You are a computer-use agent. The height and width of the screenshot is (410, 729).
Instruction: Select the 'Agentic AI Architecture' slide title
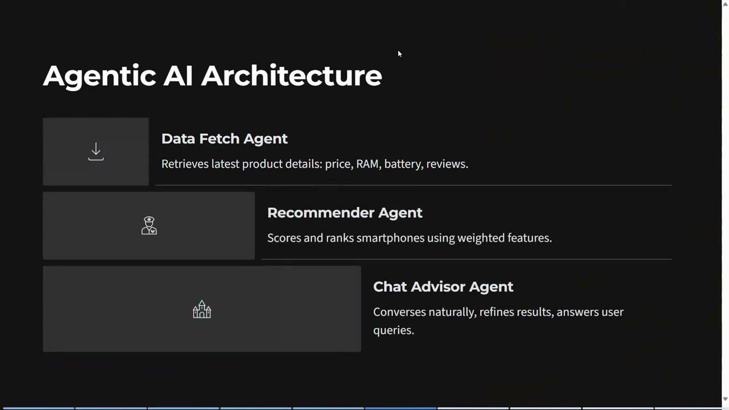pos(212,76)
